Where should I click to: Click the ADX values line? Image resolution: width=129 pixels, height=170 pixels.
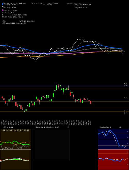point(18,21)
